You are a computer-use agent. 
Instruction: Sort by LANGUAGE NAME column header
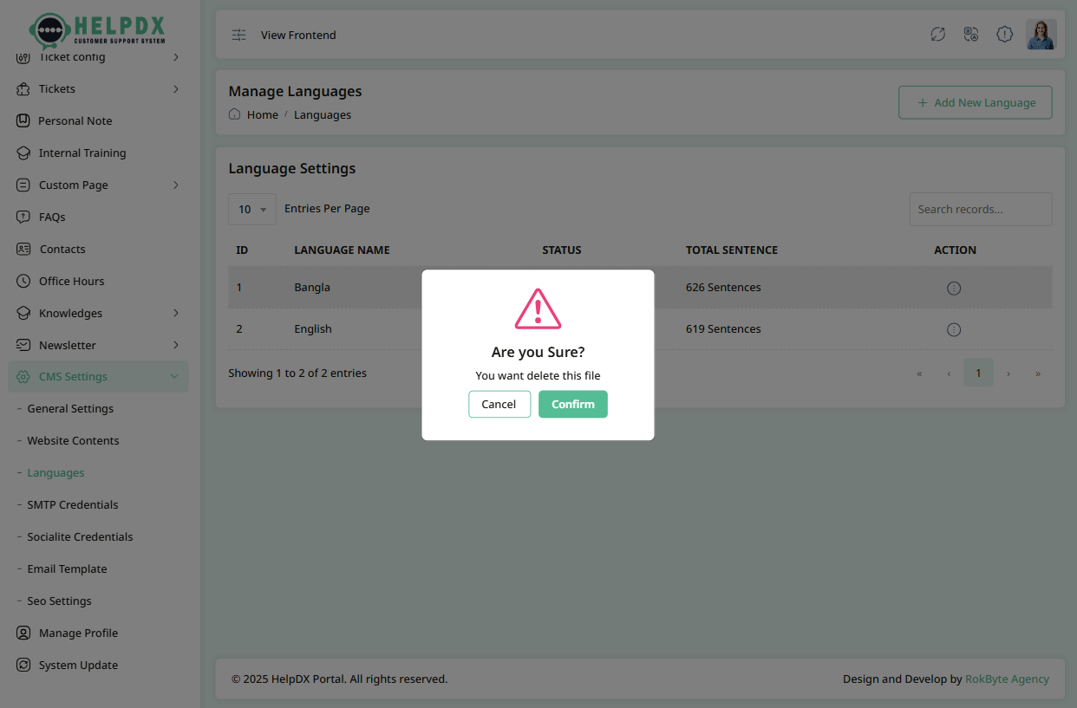click(x=342, y=250)
